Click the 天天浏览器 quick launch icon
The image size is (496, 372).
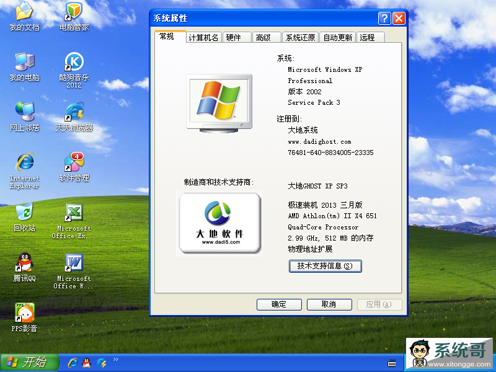click(x=101, y=362)
